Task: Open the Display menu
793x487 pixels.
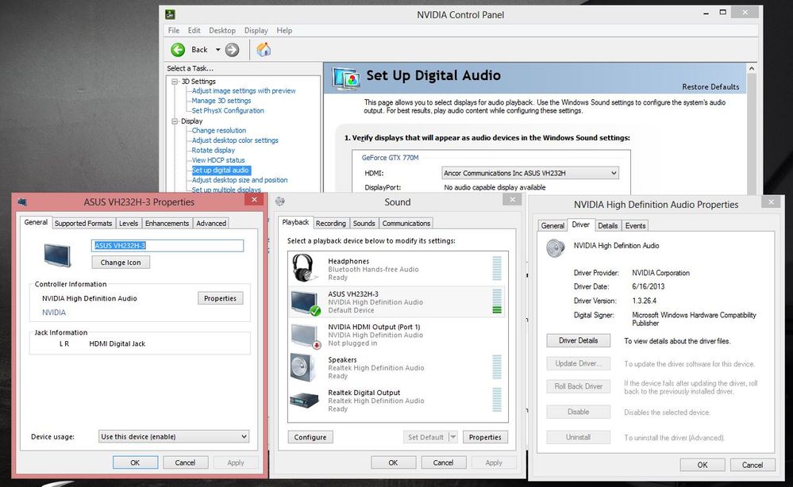Action: (x=256, y=30)
